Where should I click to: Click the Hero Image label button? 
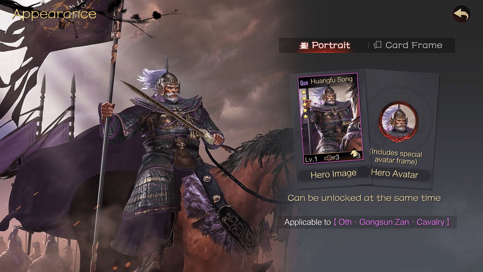333,174
